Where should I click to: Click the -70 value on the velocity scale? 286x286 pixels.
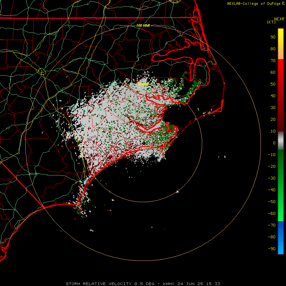272,225
